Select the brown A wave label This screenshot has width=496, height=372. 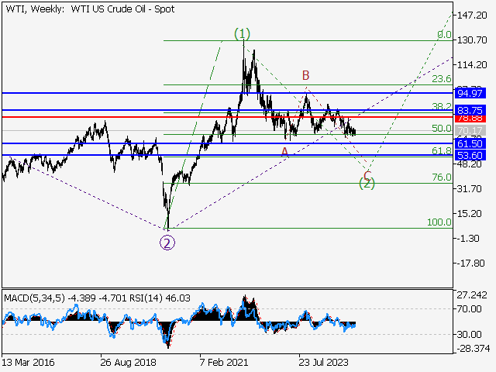pos(284,152)
